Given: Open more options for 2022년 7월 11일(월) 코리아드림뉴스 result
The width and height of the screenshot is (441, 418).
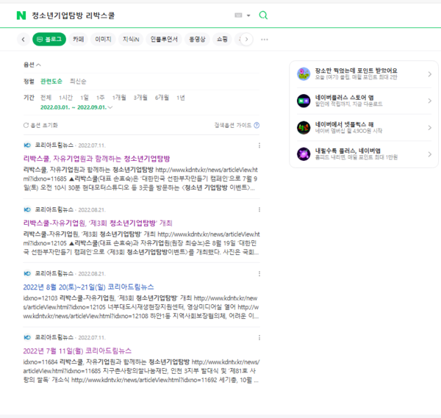Looking at the screenshot, I should [259, 337].
